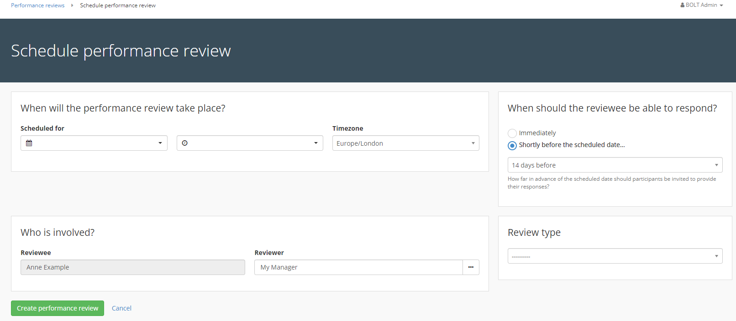Go to Performance reviews breadcrumb
Screen dimensions: 736x321
tap(37, 5)
